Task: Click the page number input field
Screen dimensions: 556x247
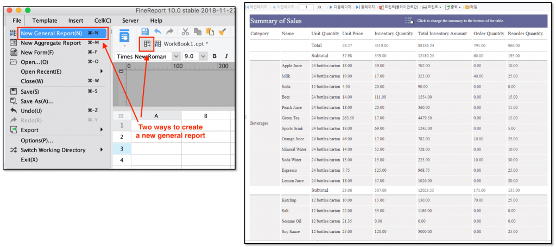Action: point(306,7)
